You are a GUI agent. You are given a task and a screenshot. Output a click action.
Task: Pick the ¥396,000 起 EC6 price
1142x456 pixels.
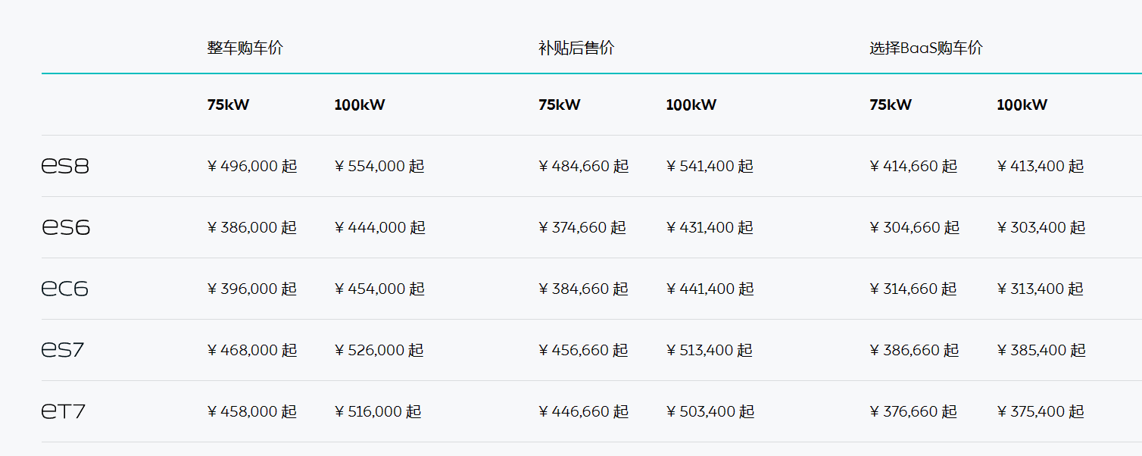[x=252, y=289]
